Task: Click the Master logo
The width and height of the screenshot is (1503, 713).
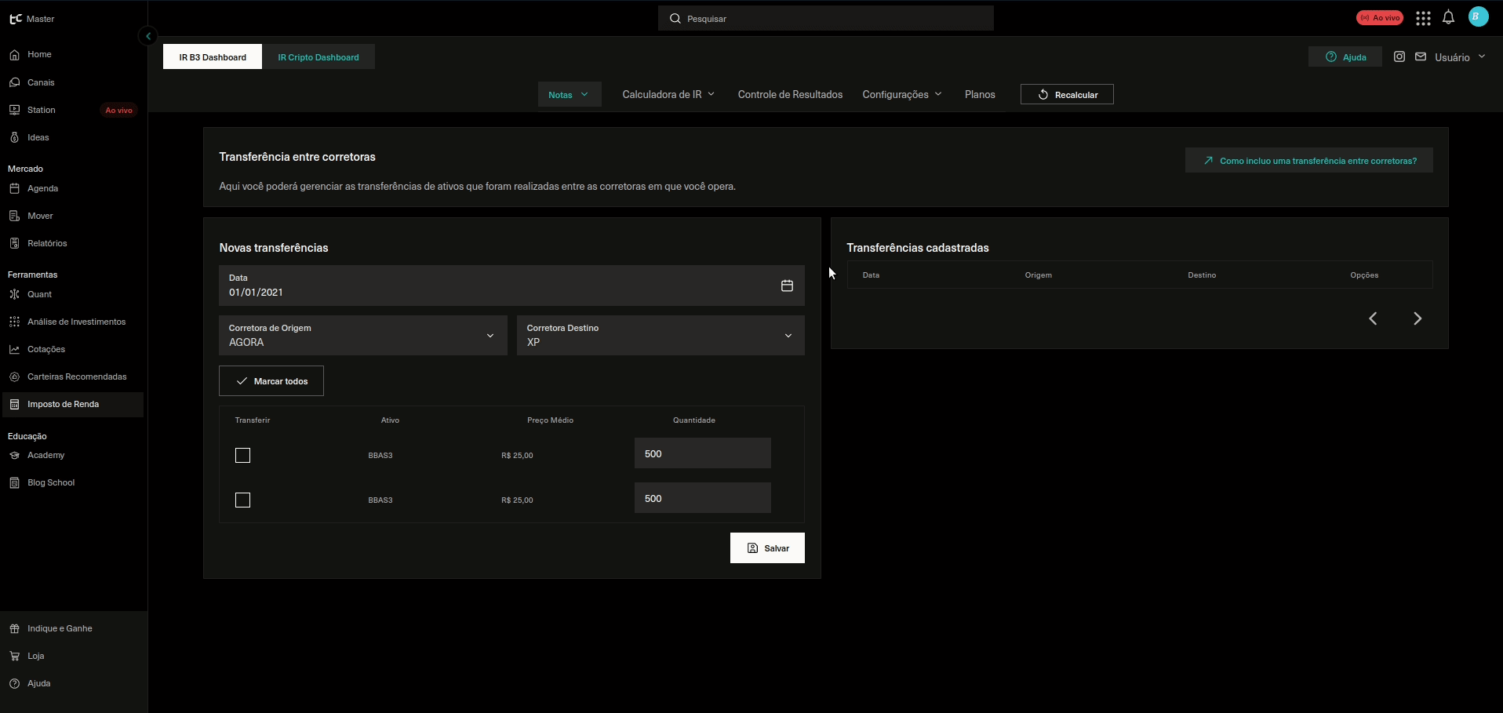Action: pyautogui.click(x=32, y=19)
